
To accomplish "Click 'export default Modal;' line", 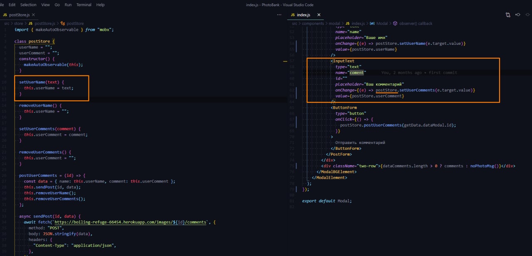I will [327, 201].
